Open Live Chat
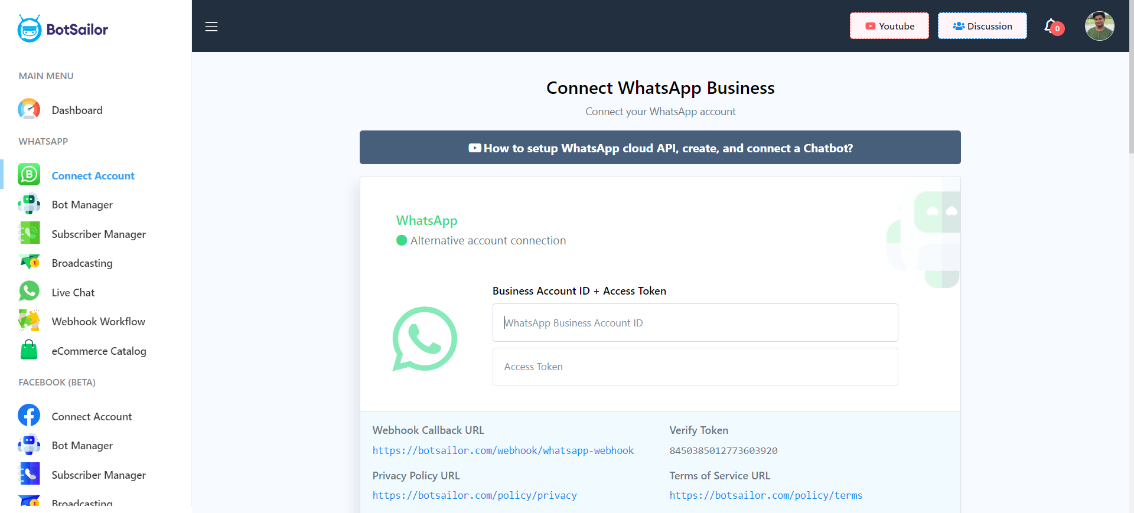Screen dimensions: 1134x513 73,293
